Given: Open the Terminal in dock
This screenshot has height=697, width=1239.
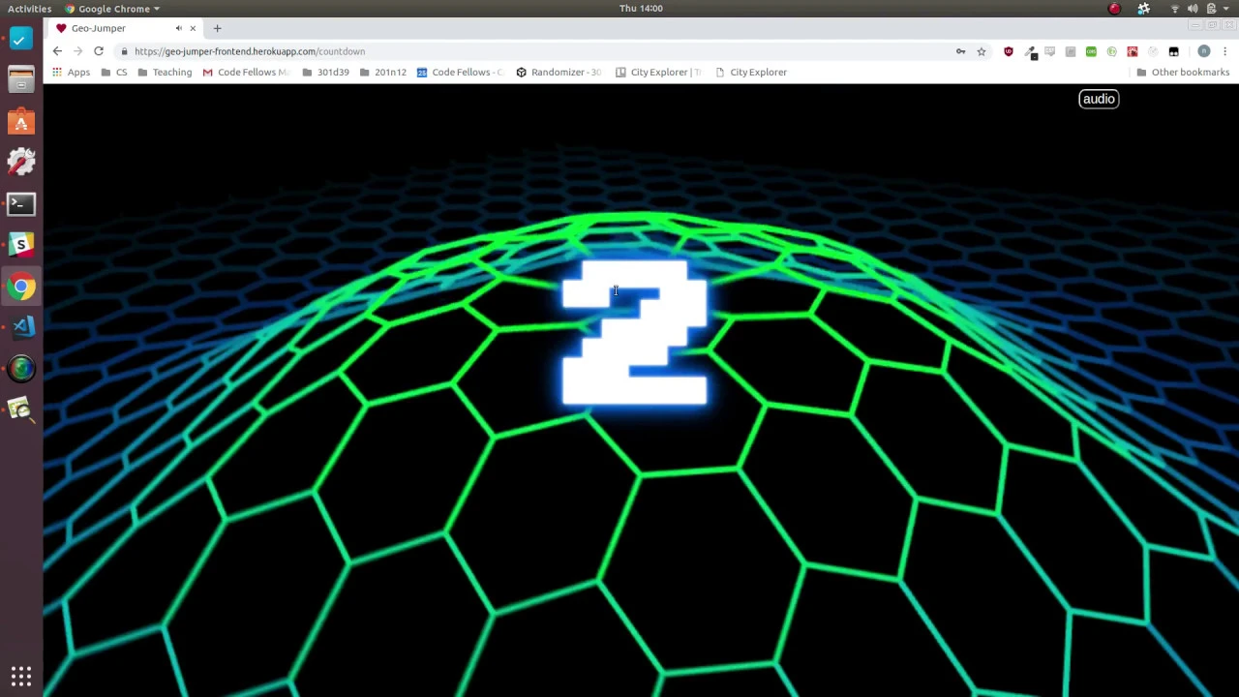Looking at the screenshot, I should pyautogui.click(x=21, y=204).
